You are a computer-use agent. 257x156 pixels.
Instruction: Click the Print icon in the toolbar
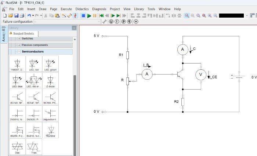click(22, 16)
